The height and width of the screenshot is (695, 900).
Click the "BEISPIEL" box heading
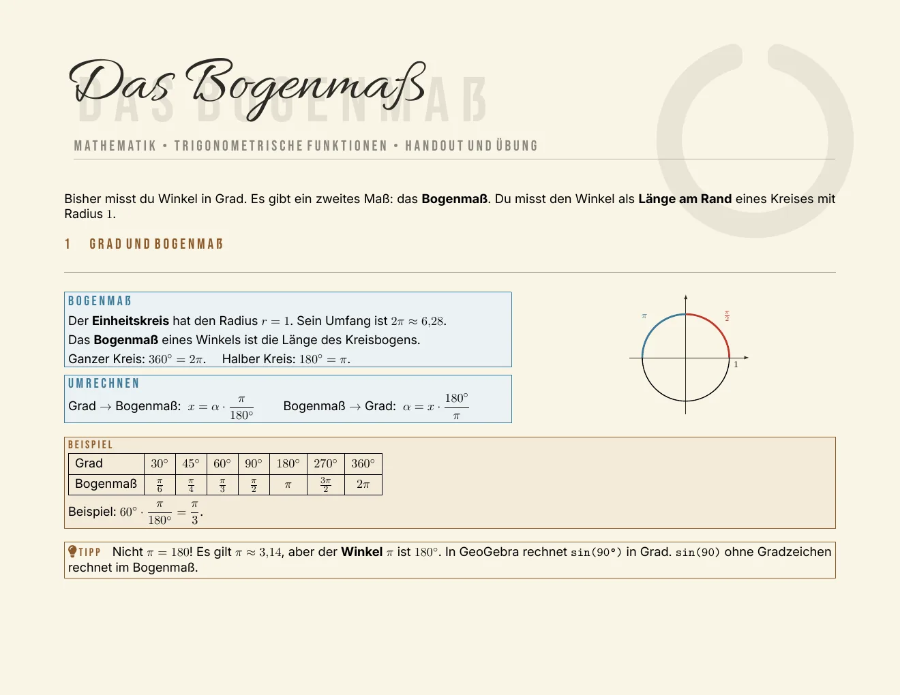(x=91, y=445)
